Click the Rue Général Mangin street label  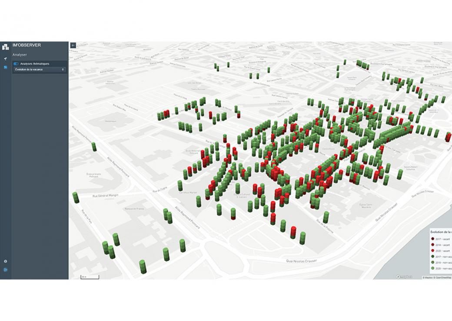point(105,196)
